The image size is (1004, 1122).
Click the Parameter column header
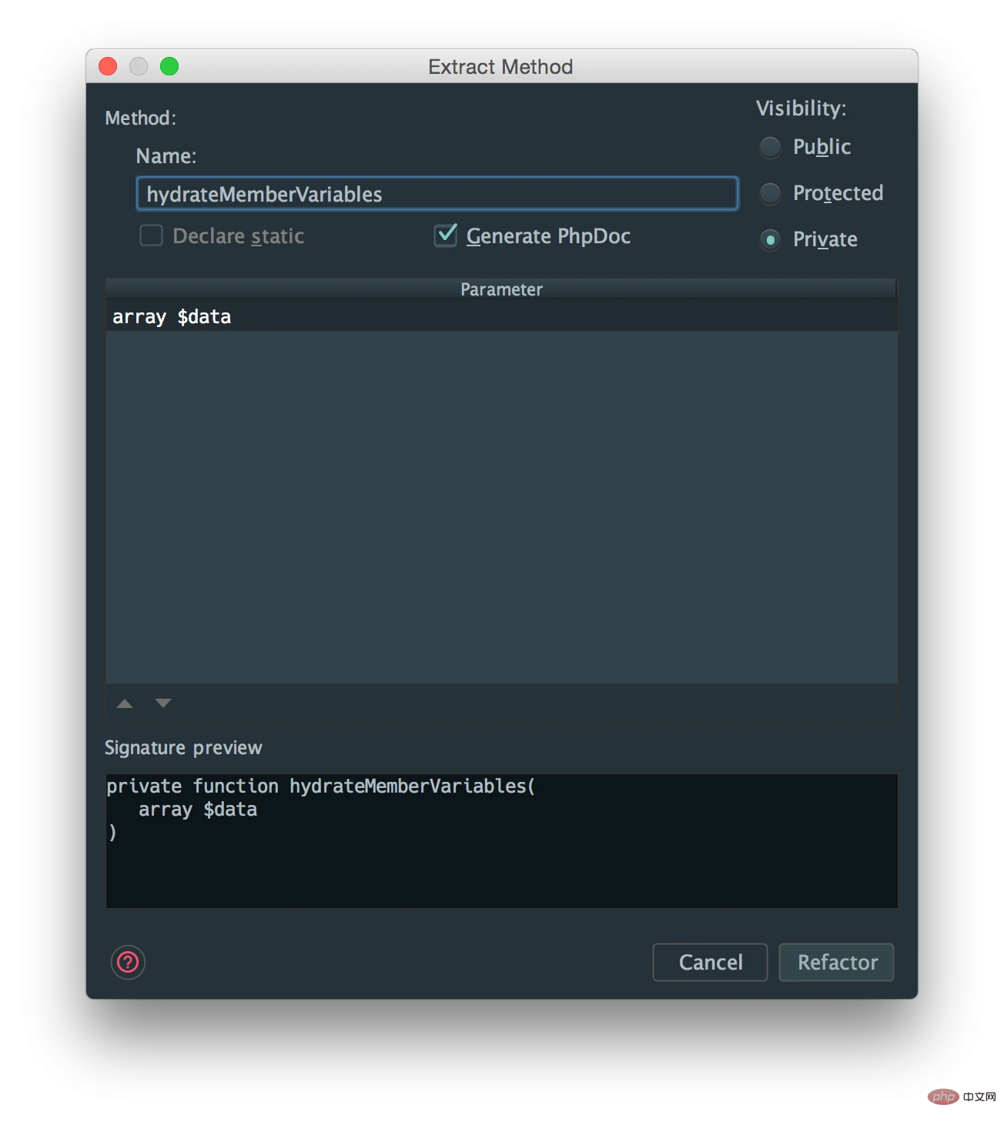501,289
